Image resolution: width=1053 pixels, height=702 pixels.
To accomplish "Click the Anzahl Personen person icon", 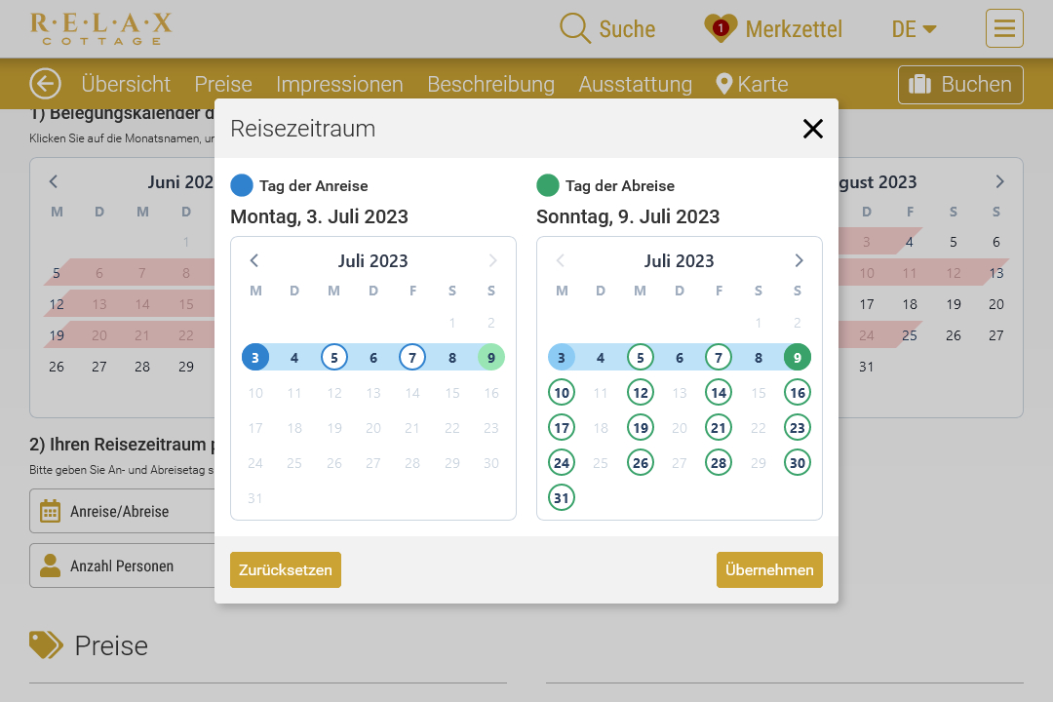I will tap(50, 565).
